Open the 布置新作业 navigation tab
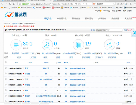This screenshot has height=105, width=136. (x=62, y=18)
